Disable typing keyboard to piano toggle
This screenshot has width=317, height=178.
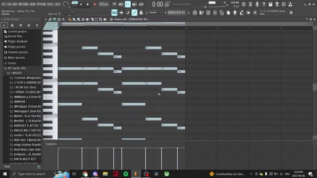[114, 13]
